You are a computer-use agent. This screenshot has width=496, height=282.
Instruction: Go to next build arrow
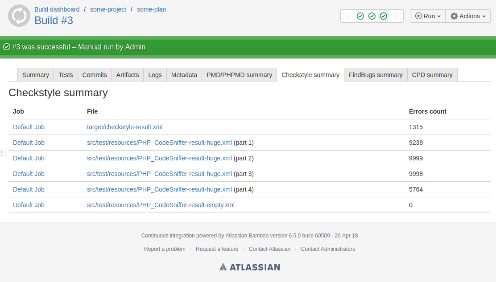396,16
